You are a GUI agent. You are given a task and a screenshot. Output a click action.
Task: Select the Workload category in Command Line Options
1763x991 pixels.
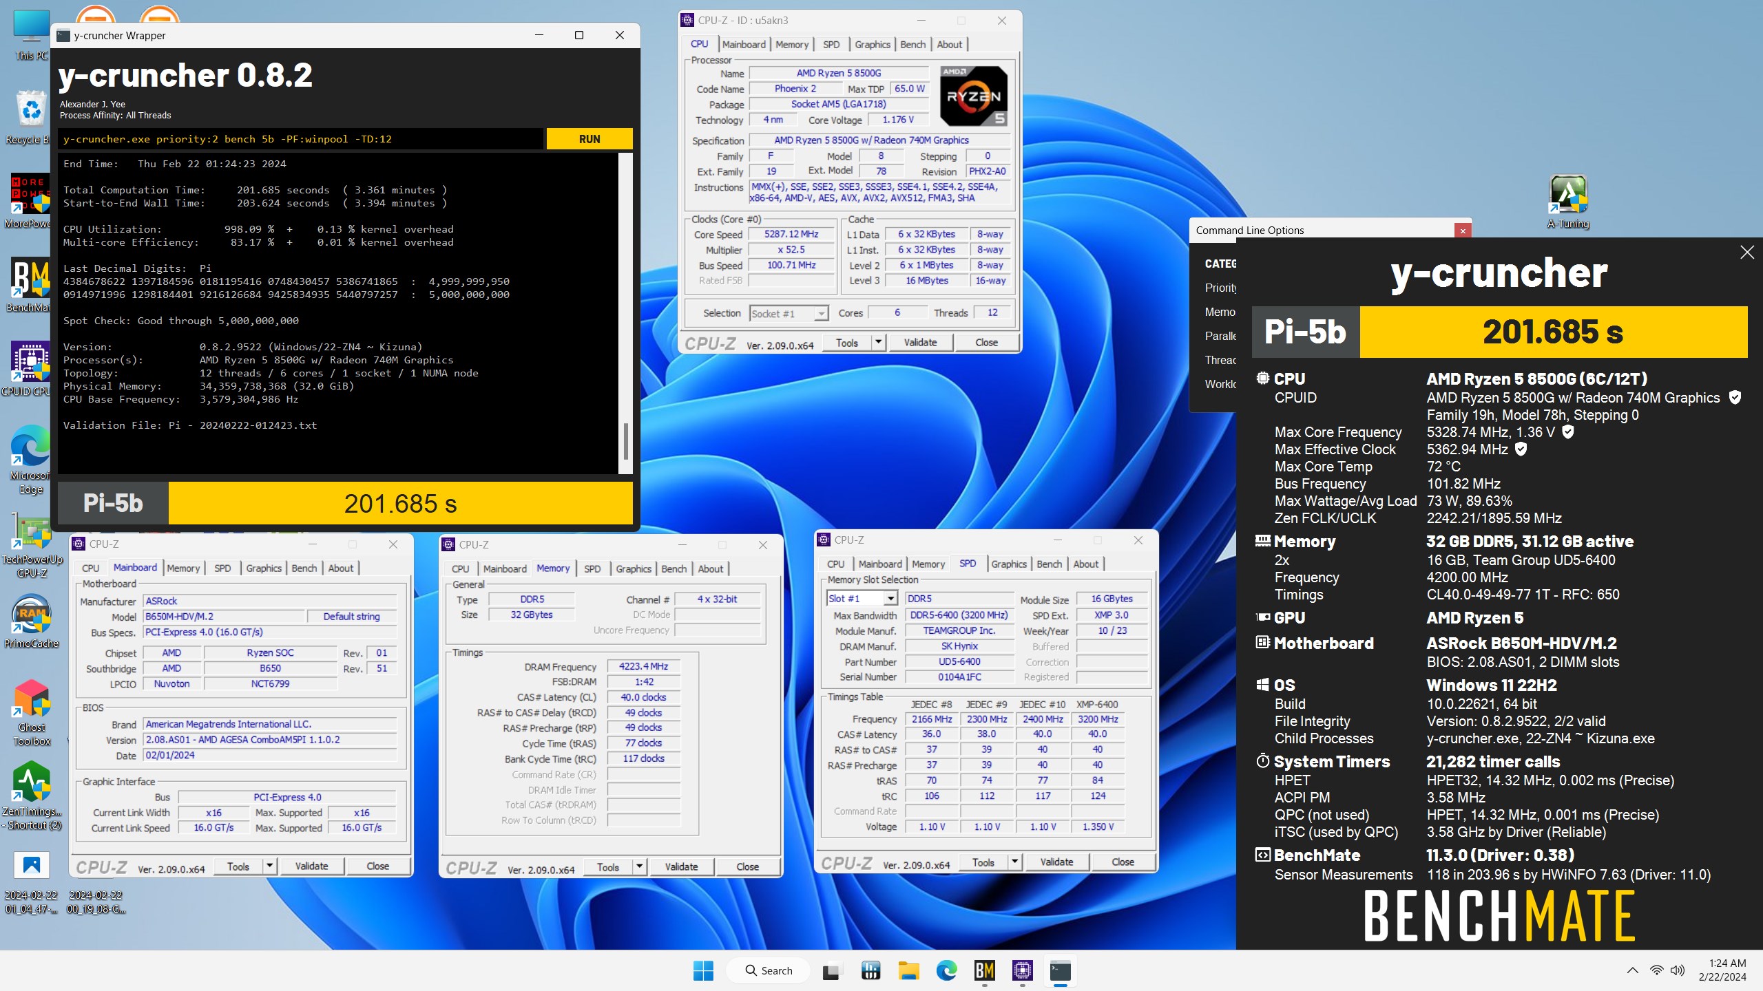coord(1221,384)
